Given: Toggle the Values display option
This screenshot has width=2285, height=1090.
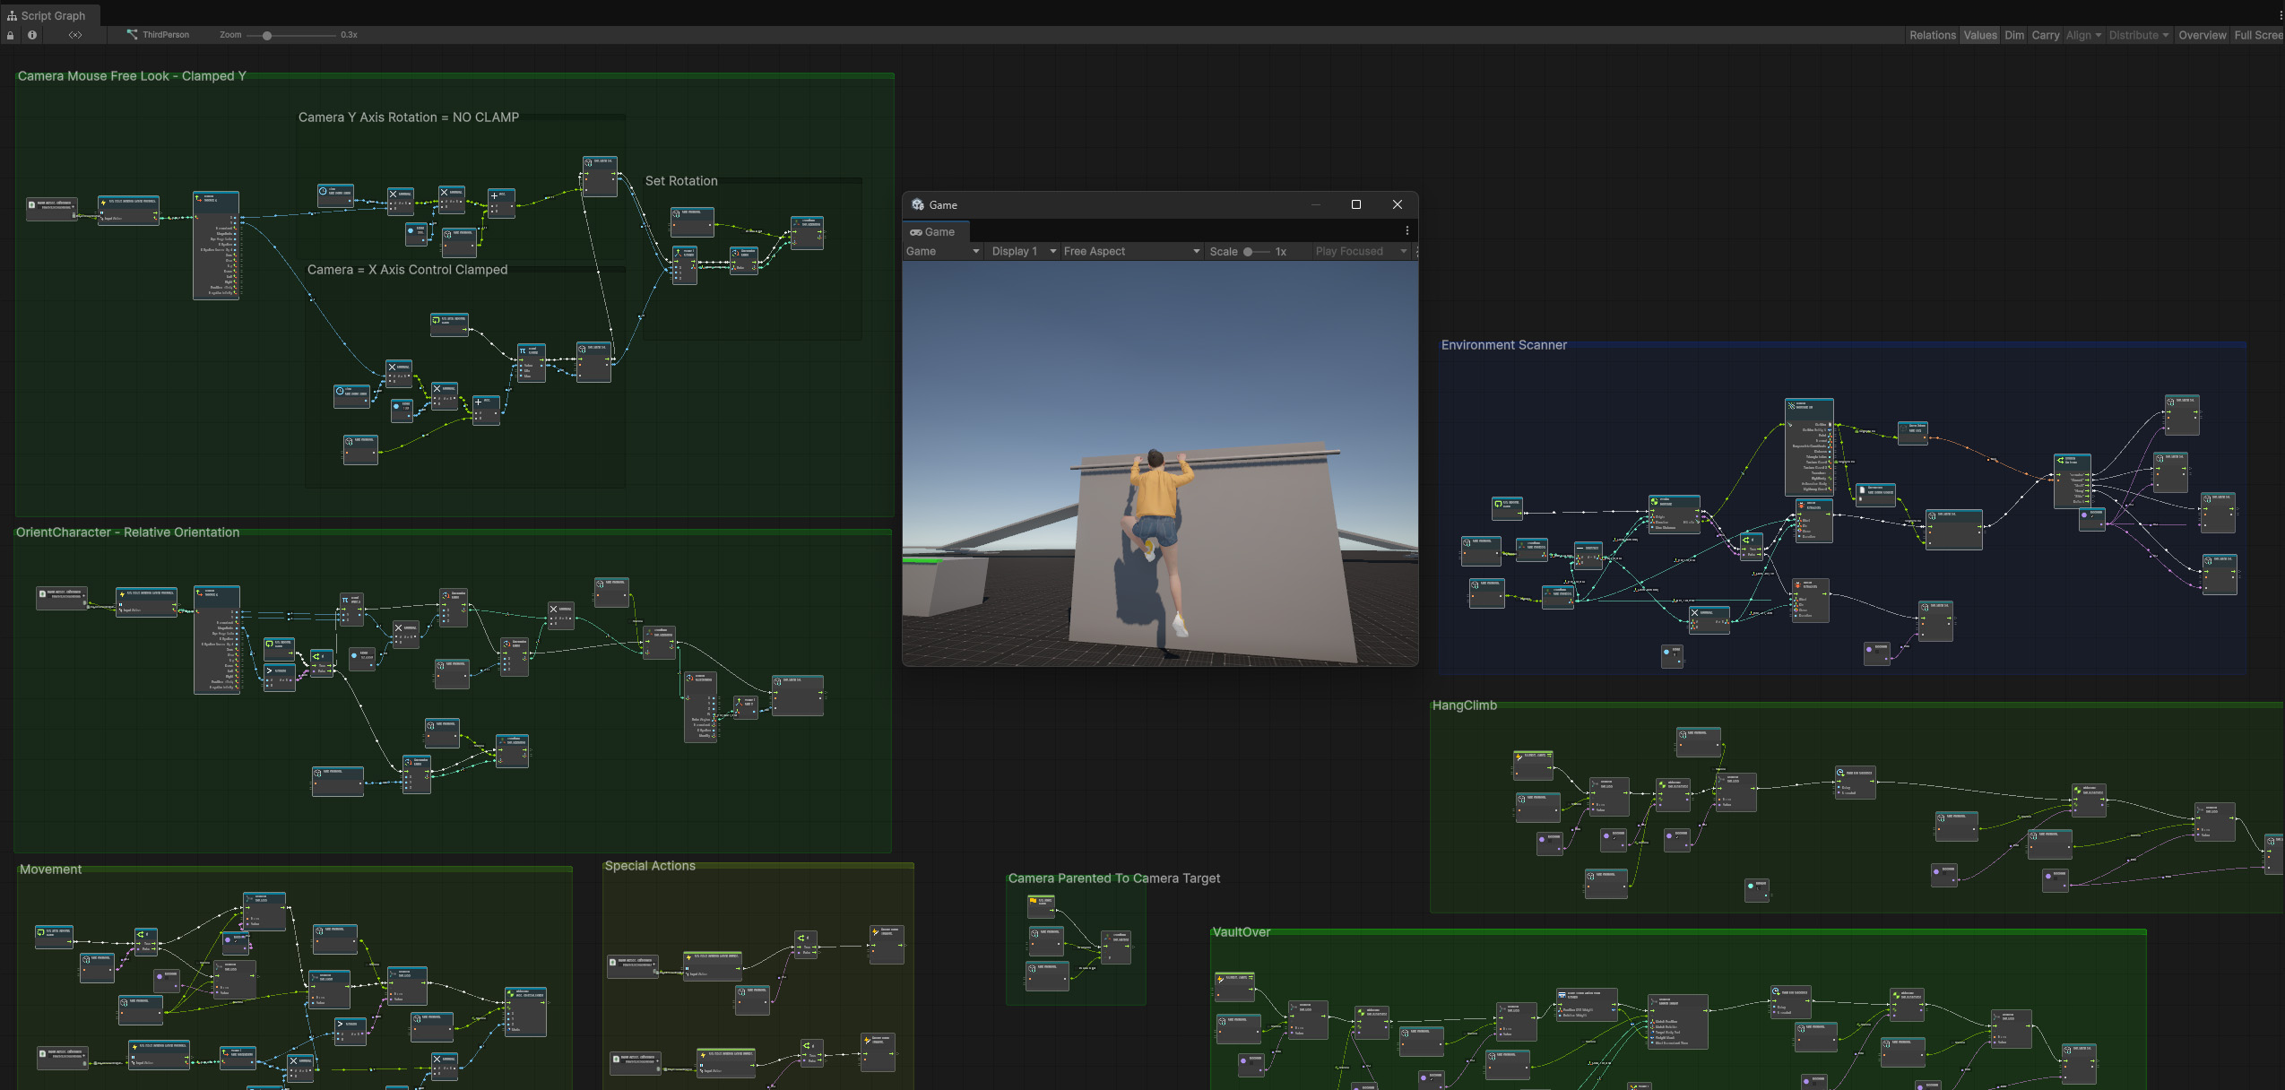Looking at the screenshot, I should coord(1979,35).
